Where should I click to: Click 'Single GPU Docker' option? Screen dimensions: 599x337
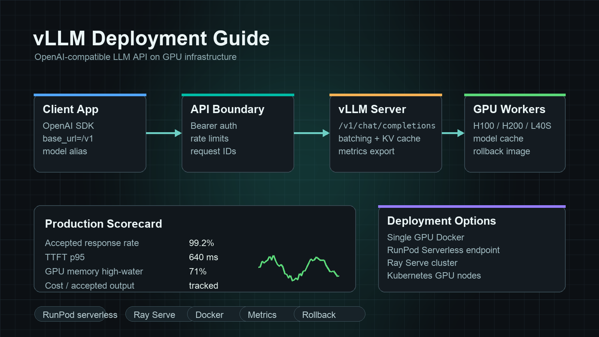pyautogui.click(x=425, y=237)
